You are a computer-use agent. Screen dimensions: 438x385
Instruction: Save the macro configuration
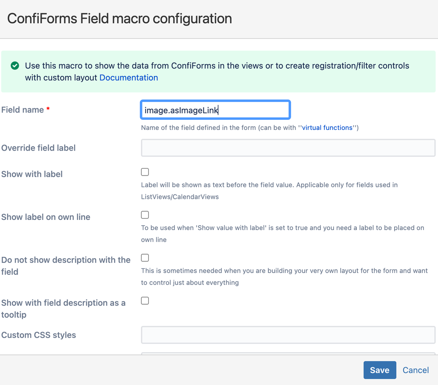click(380, 370)
